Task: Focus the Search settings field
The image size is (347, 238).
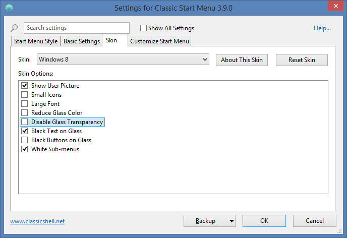Action: coord(77,28)
